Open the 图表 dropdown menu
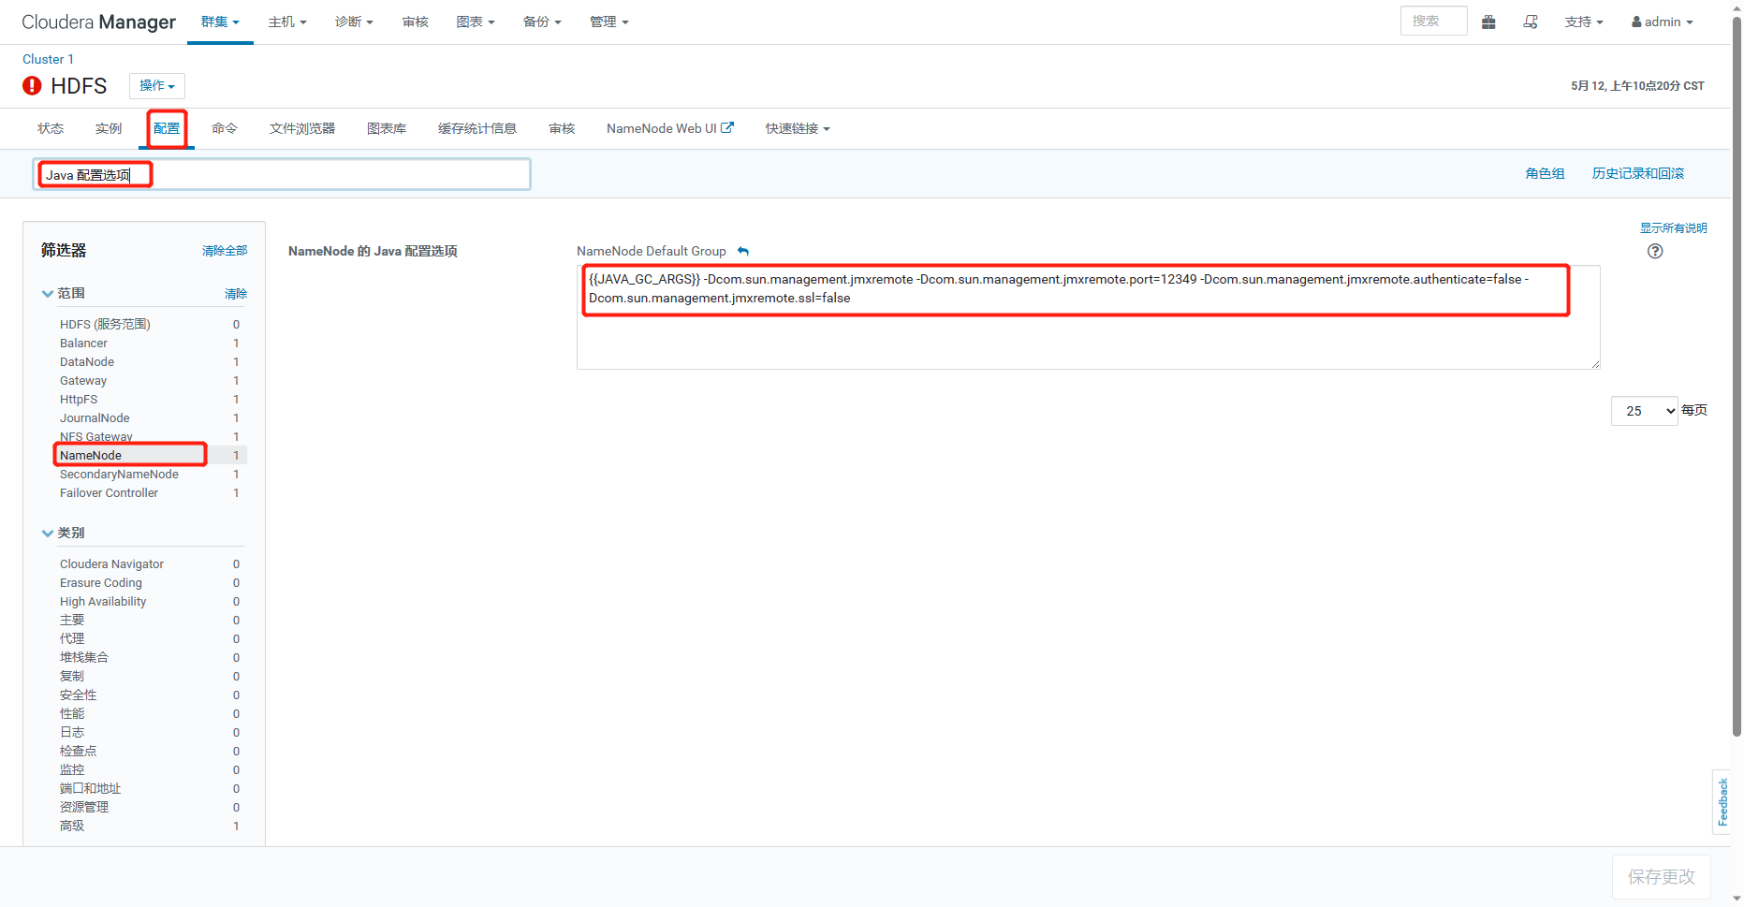The height and width of the screenshot is (907, 1744). pyautogui.click(x=476, y=22)
